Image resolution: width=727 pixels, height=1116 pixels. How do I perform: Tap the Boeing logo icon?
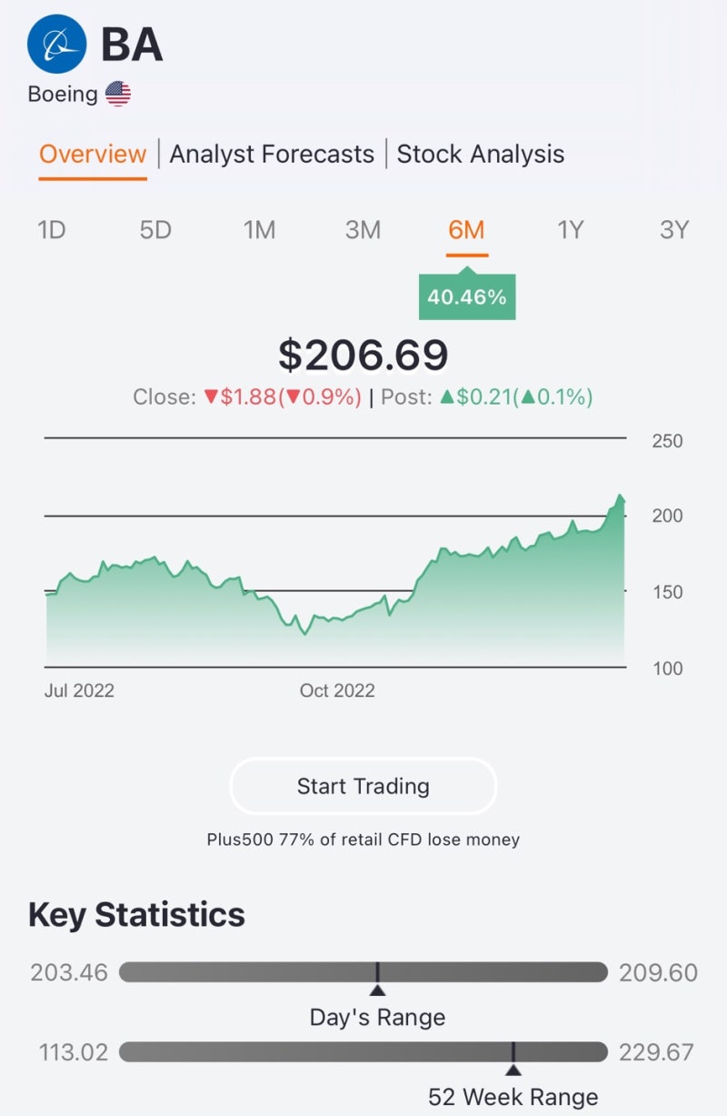[x=56, y=43]
